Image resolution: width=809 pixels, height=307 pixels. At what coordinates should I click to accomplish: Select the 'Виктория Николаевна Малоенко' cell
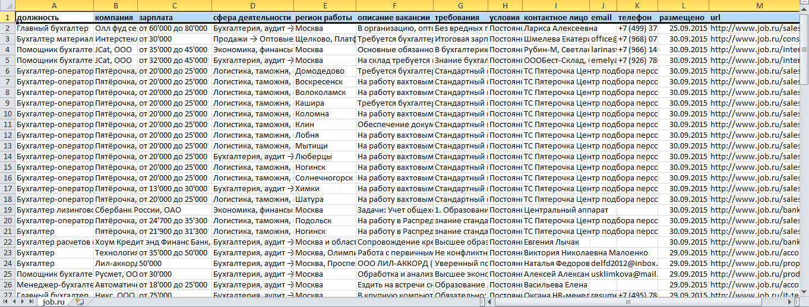(556, 252)
